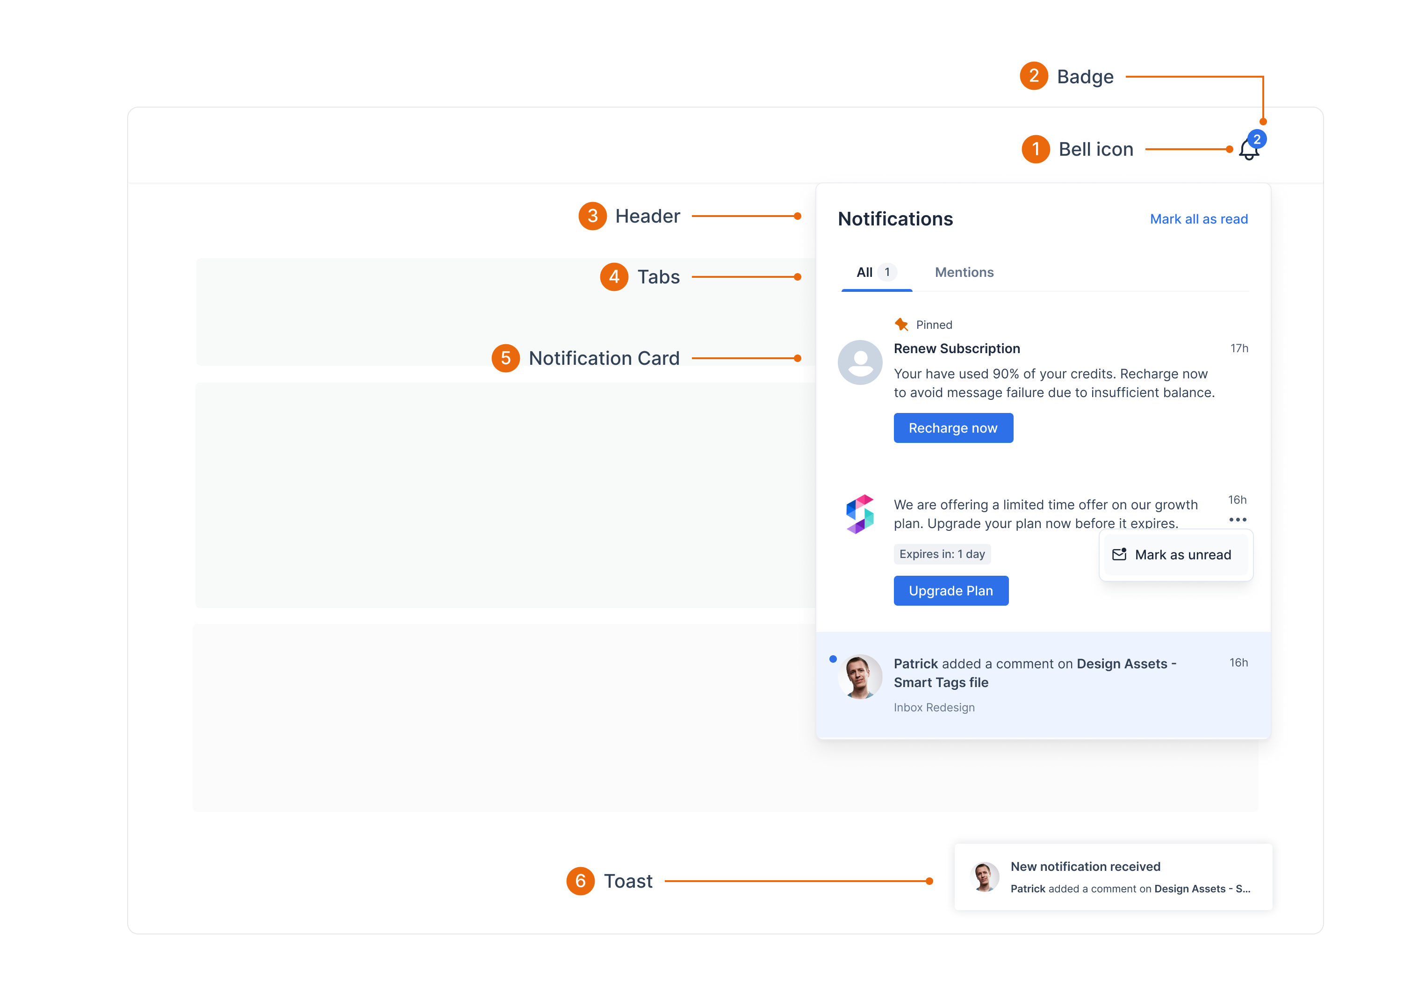
Task: Click the colorful S logo icon
Action: 859,514
